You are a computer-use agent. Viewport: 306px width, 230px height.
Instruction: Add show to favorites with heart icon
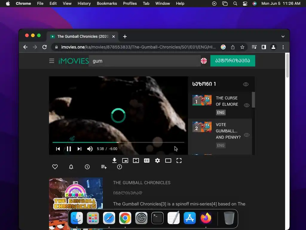click(55, 167)
